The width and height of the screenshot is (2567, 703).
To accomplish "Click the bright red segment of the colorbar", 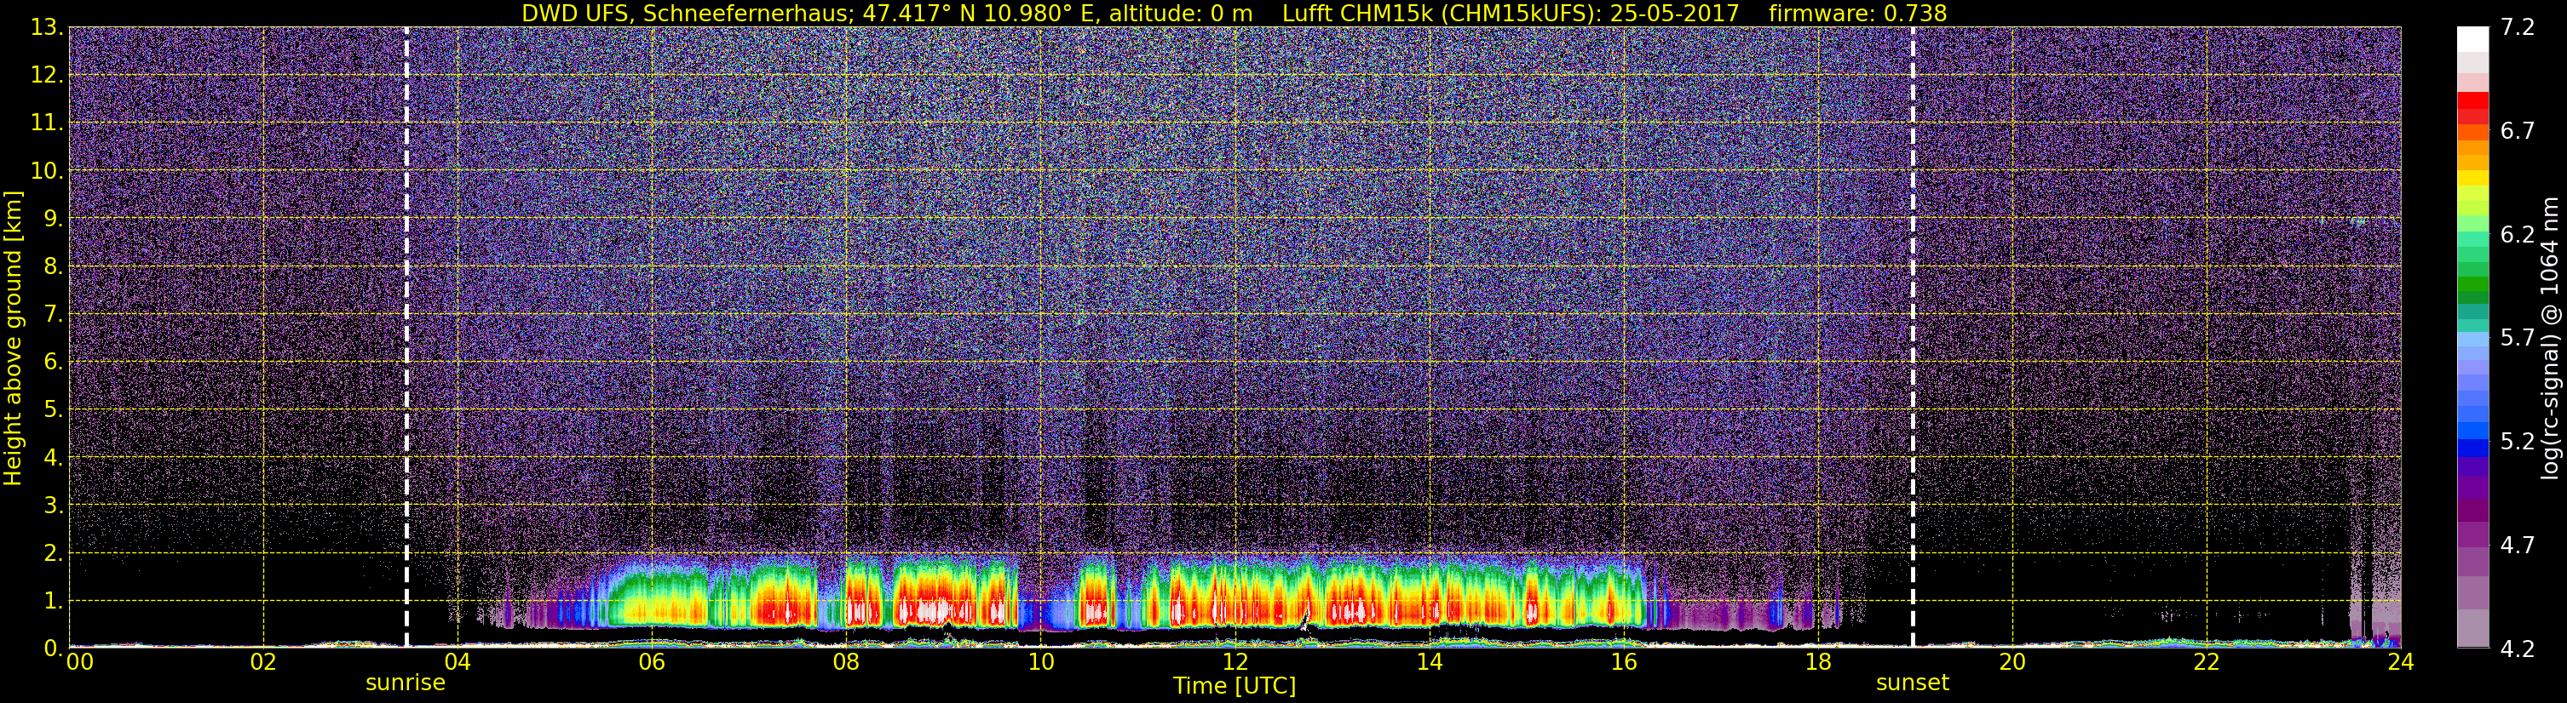I will point(2472,100).
